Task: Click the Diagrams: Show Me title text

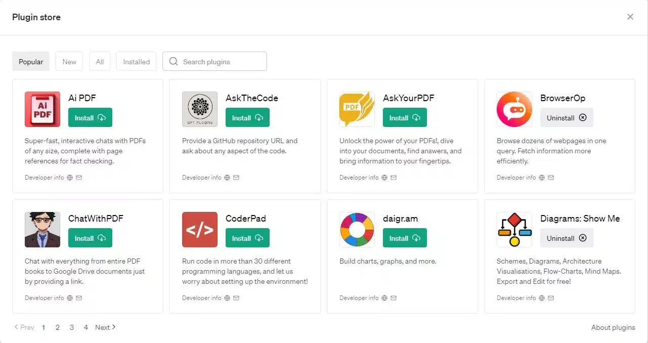Action: pos(580,219)
